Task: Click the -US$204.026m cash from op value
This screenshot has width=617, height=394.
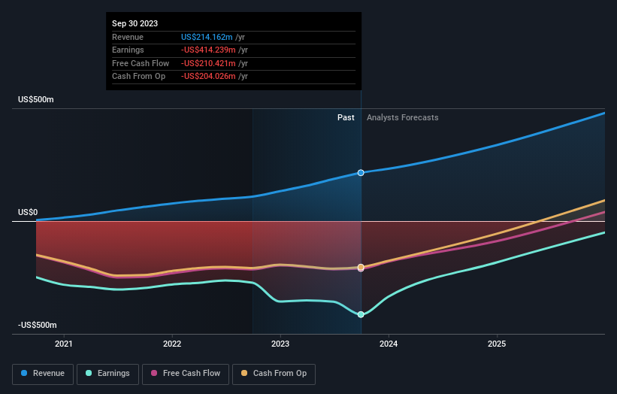Action: tap(208, 77)
